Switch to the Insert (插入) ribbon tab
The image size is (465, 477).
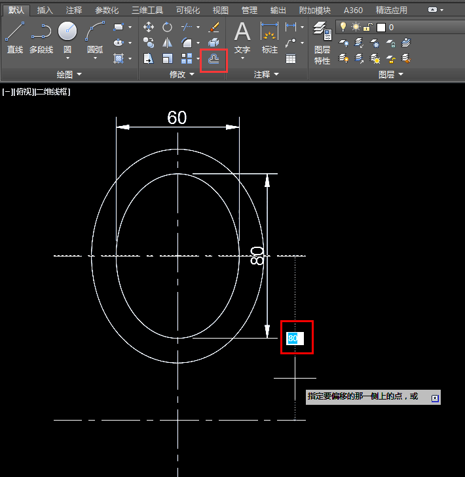click(45, 10)
